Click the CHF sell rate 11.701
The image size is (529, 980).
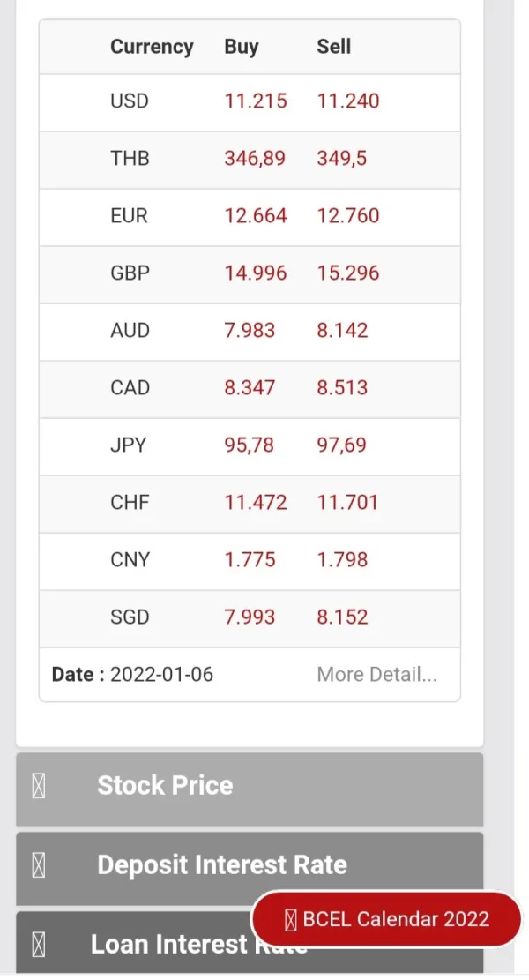tap(347, 503)
